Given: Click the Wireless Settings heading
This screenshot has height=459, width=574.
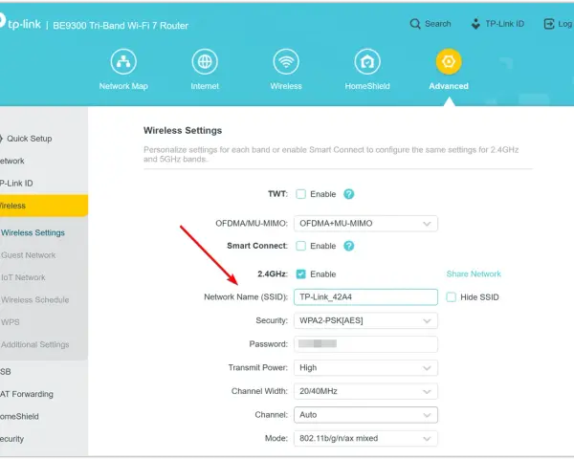Looking at the screenshot, I should point(183,131).
